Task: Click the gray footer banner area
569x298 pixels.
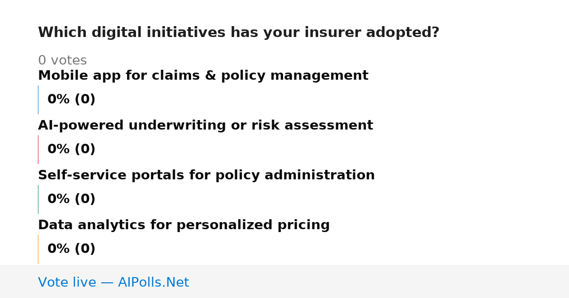Action: (284, 281)
